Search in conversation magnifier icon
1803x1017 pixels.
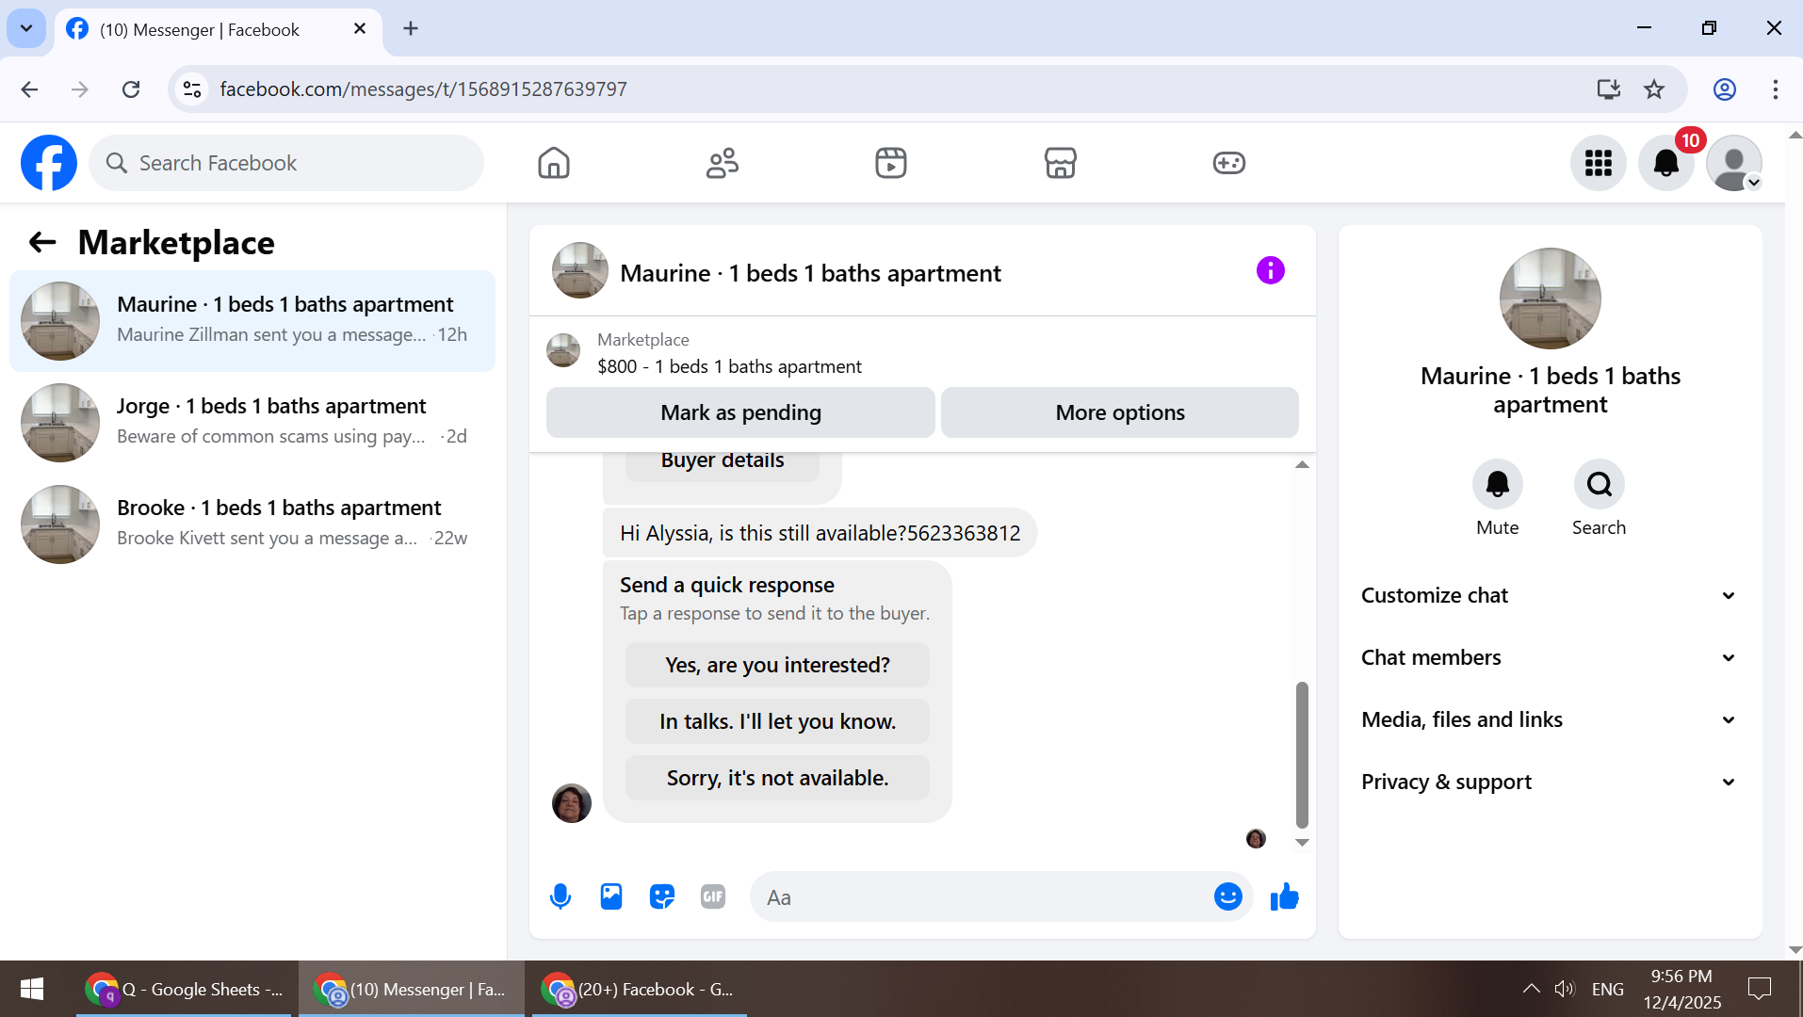(1600, 484)
